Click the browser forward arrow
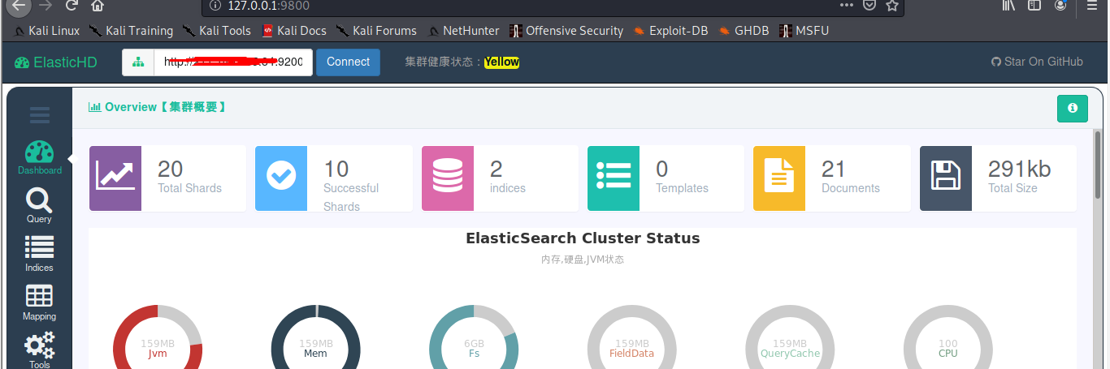Image resolution: width=1110 pixels, height=369 pixels. pos(46,5)
